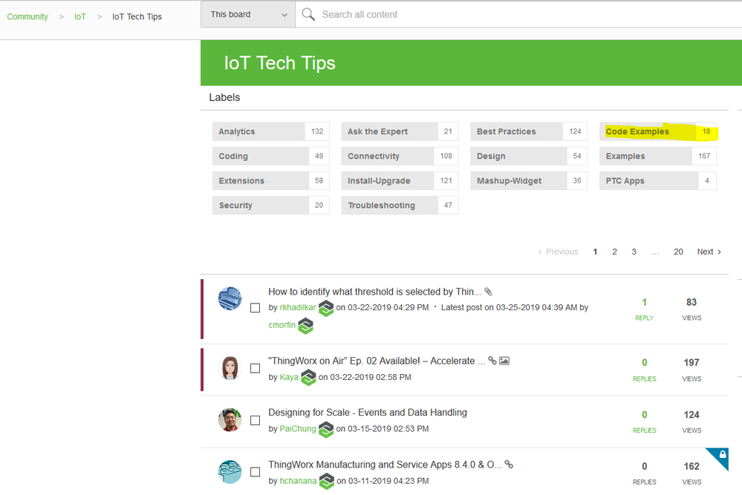
Task: Tick the checkbox for the threshold post
Action: click(x=255, y=308)
